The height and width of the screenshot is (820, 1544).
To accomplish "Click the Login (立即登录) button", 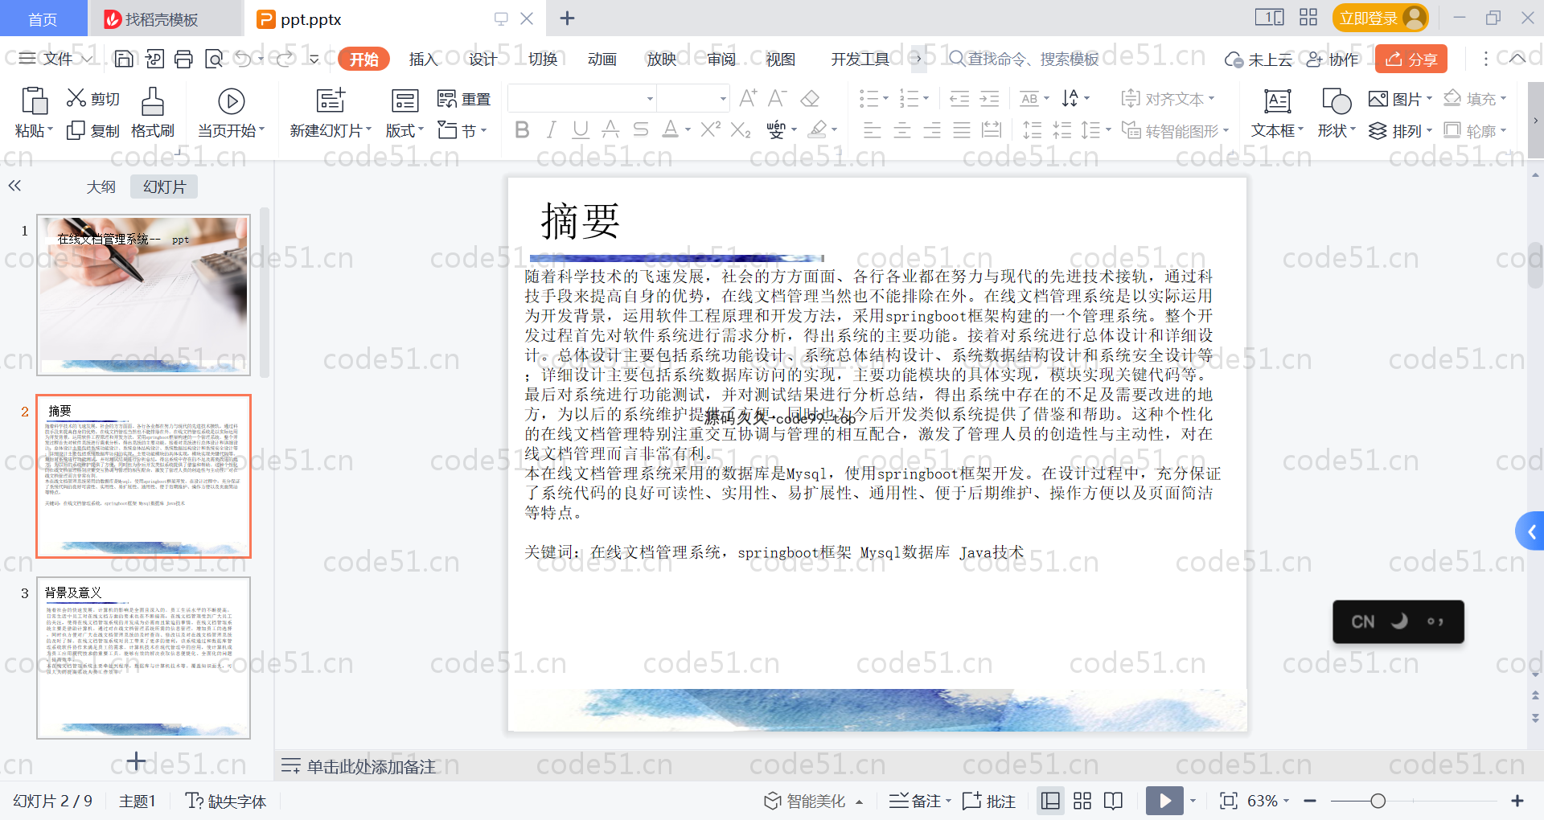I will click(x=1380, y=18).
